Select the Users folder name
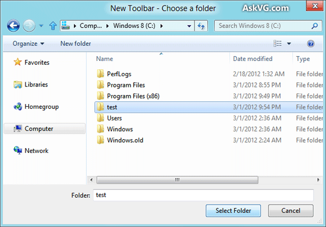This screenshot has height=227, width=326. (114, 118)
